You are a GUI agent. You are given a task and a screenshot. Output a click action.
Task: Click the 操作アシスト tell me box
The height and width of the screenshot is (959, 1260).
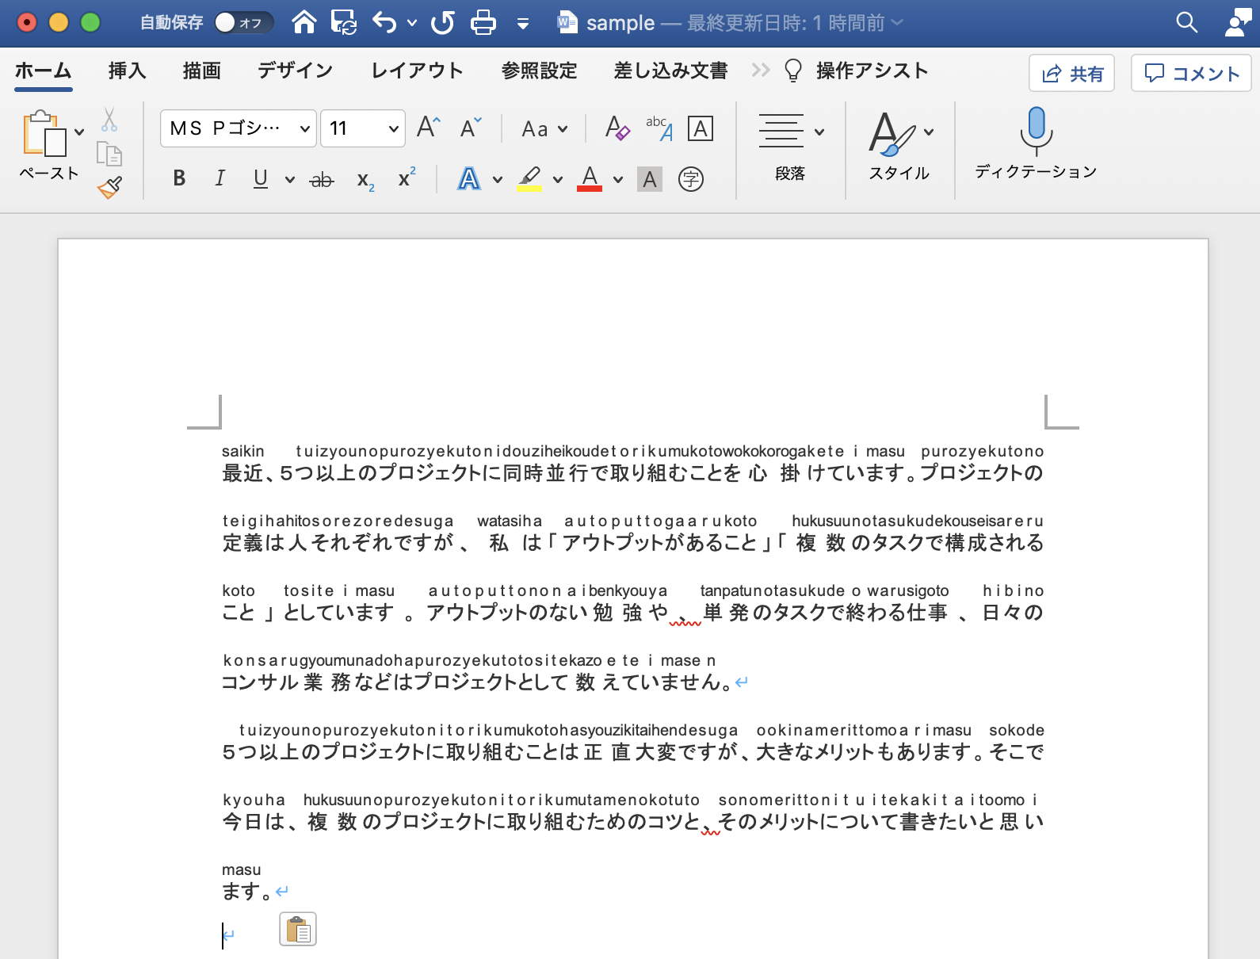pos(857,71)
